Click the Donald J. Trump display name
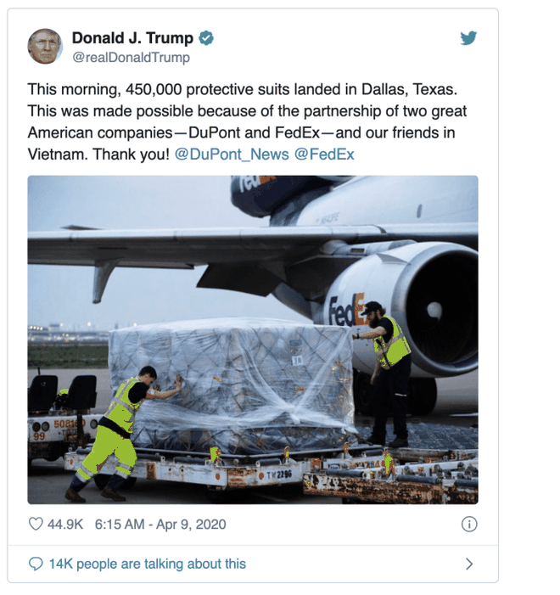Viewport: 560px width, 595px height. click(x=132, y=38)
